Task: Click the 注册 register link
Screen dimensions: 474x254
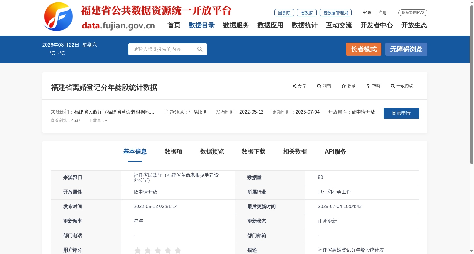Action: tap(382, 12)
